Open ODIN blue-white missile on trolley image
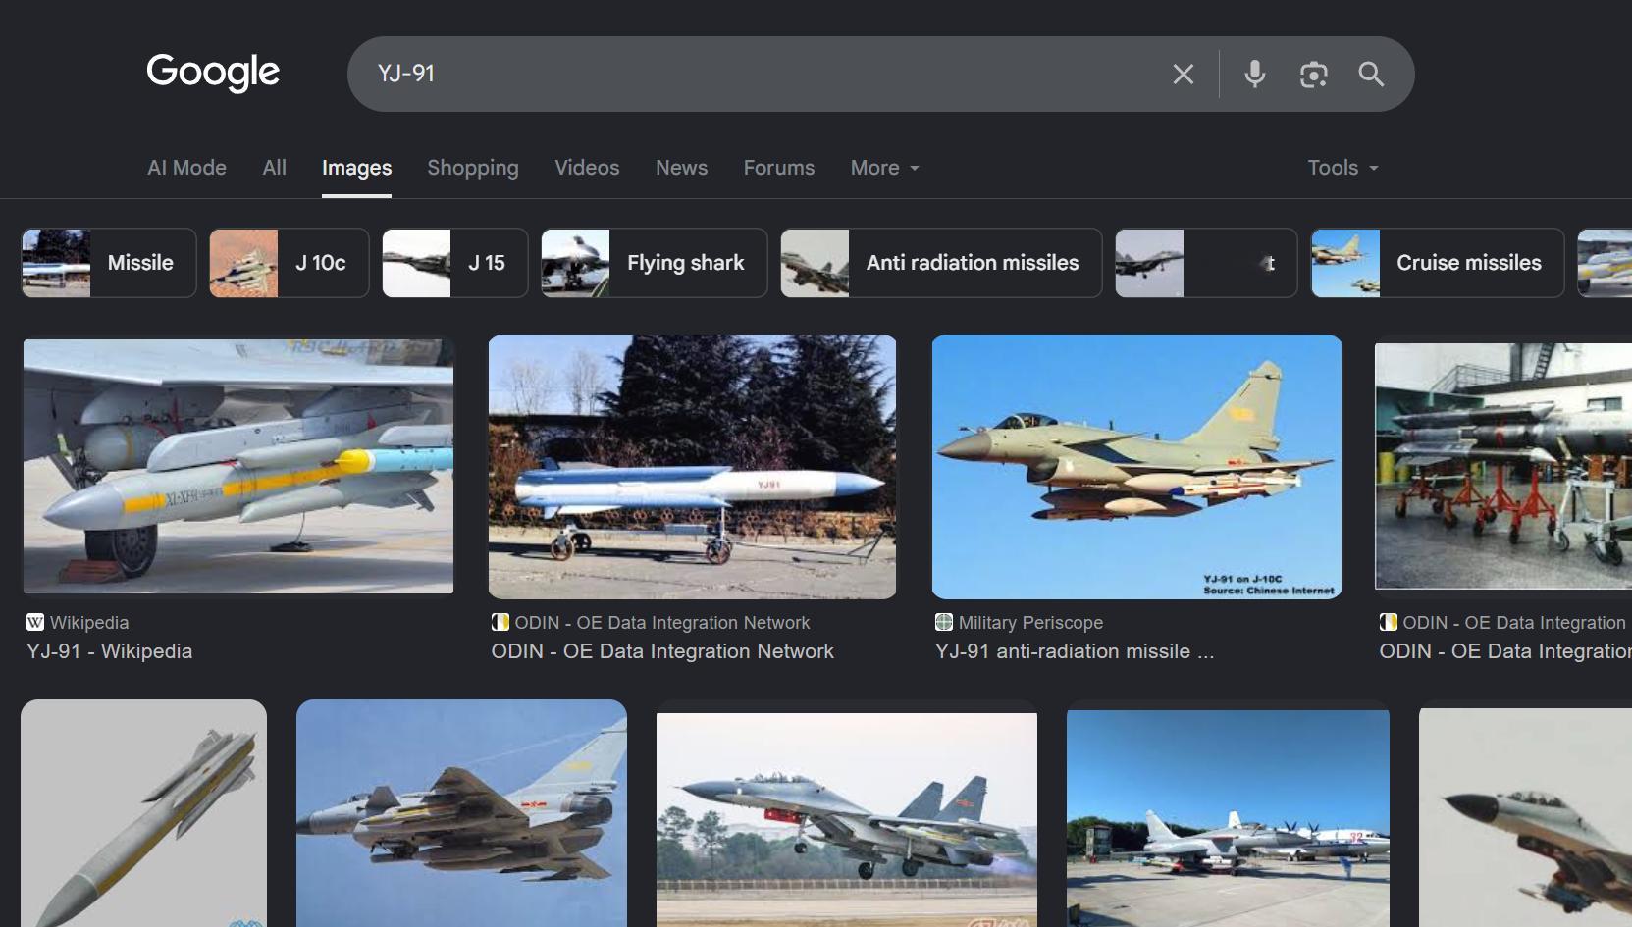The height and width of the screenshot is (927, 1632). (x=692, y=467)
